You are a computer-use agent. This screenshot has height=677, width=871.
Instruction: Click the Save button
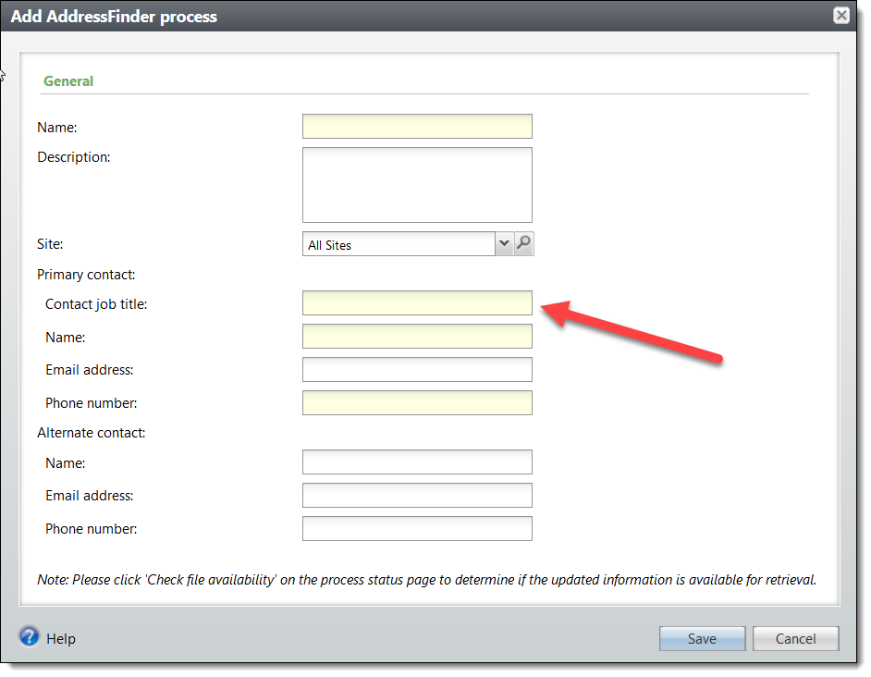pos(702,639)
